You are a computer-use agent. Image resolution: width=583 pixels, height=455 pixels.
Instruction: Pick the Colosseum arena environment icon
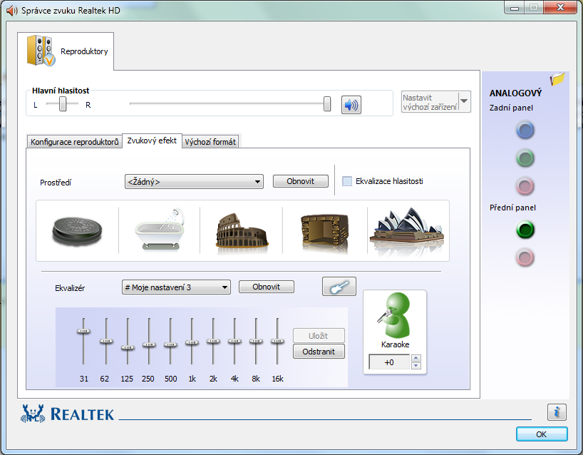pyautogui.click(x=242, y=230)
